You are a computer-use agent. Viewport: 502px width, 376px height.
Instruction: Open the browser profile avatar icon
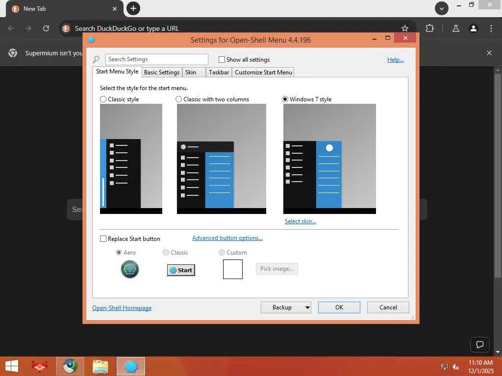click(474, 28)
